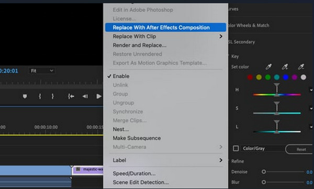Click the Mark In bracket icon

40,96
